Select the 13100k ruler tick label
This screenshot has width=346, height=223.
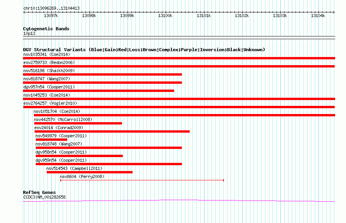point(165,16)
